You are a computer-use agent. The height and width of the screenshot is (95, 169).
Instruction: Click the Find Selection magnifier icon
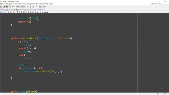tap(17, 12)
